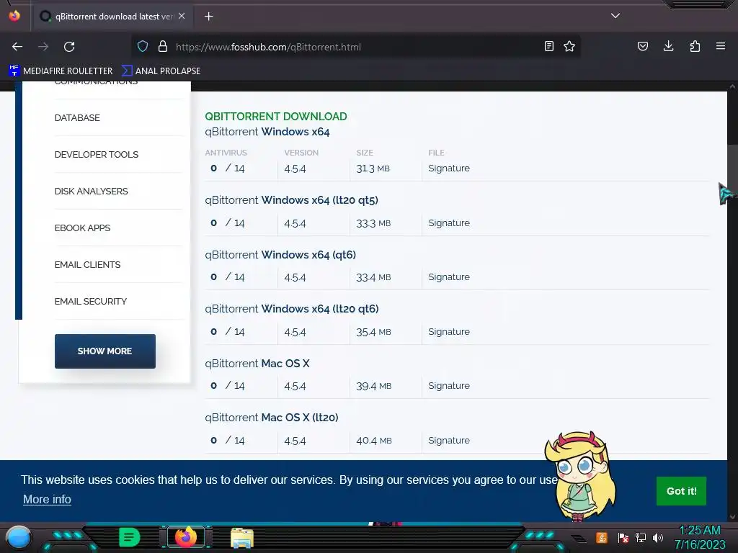Open the DISK ANALYSERS category
The image size is (738, 553).
(92, 191)
